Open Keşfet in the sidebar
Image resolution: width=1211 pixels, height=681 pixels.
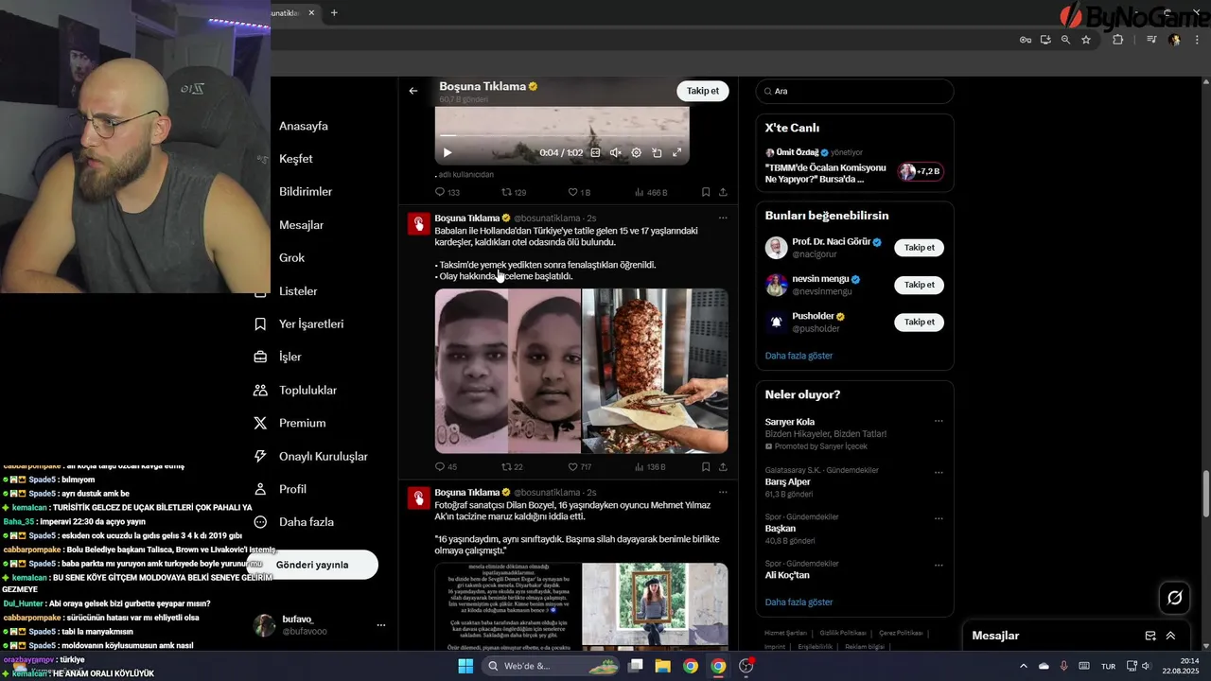tap(295, 159)
